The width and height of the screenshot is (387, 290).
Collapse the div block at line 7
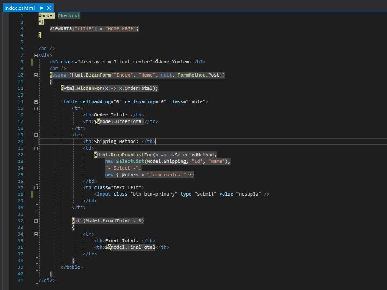[x=36, y=55]
